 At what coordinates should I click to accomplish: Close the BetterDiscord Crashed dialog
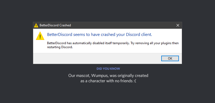coord(178,25)
